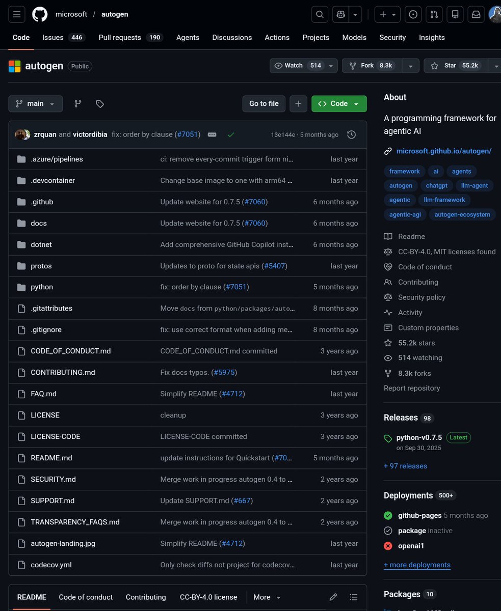This screenshot has width=501, height=611.
Task: Open the Security policy sidebar link
Action: (421, 297)
